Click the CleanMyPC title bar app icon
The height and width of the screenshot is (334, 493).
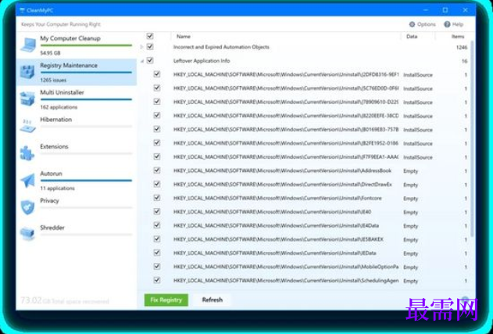[22, 10]
